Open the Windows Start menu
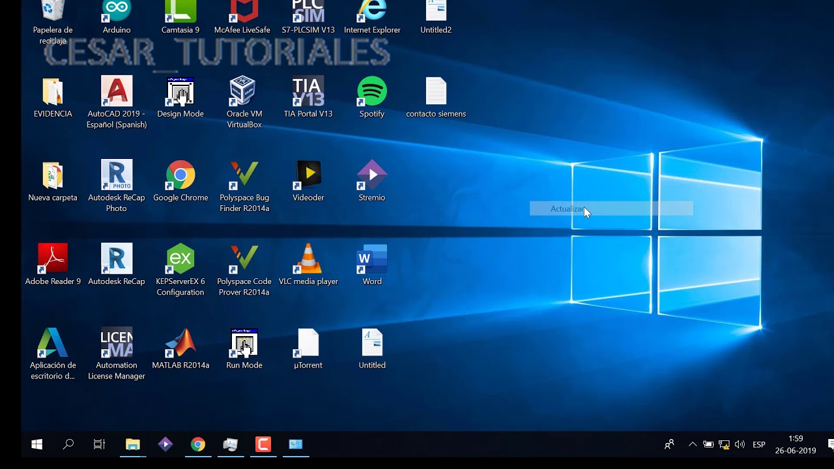 click(37, 444)
